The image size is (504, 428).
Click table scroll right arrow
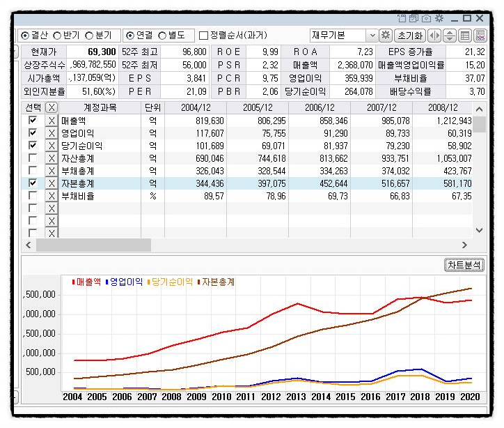point(464,245)
